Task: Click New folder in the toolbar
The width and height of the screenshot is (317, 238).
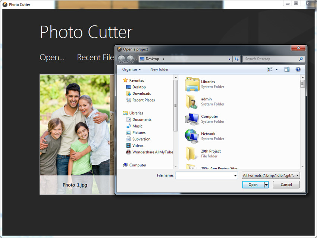Action: tap(159, 69)
